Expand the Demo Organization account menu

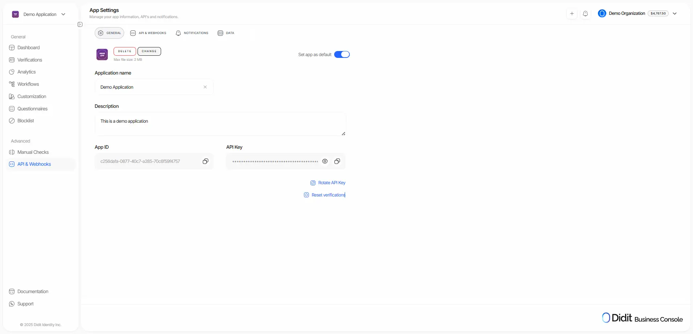click(x=675, y=13)
